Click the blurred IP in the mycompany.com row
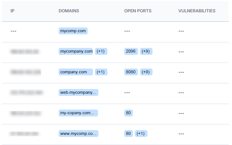 25,52
